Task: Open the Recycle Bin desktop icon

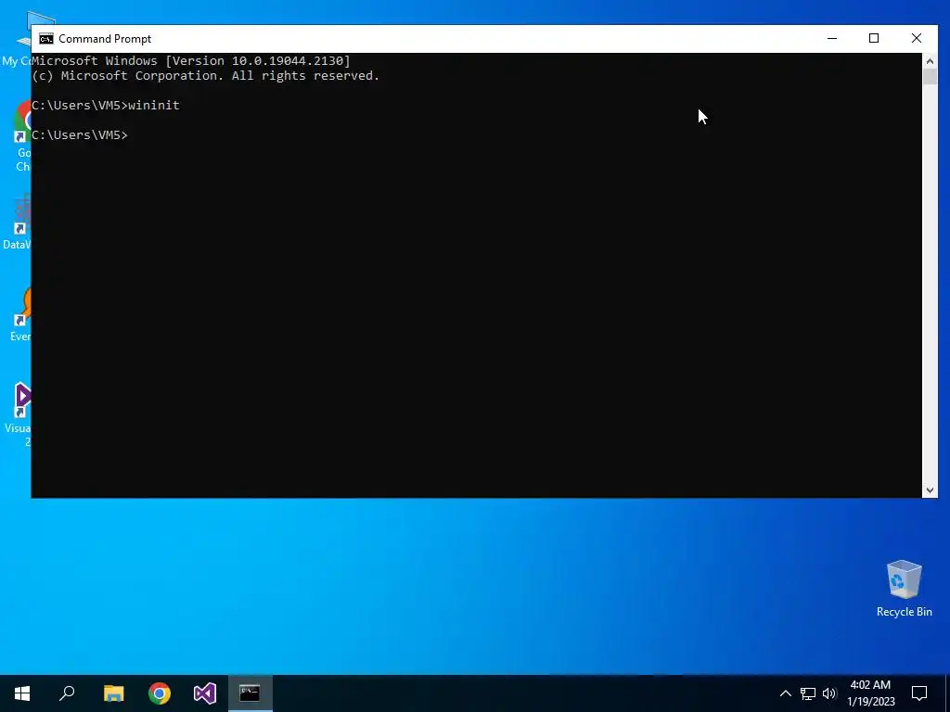Action: click(904, 589)
